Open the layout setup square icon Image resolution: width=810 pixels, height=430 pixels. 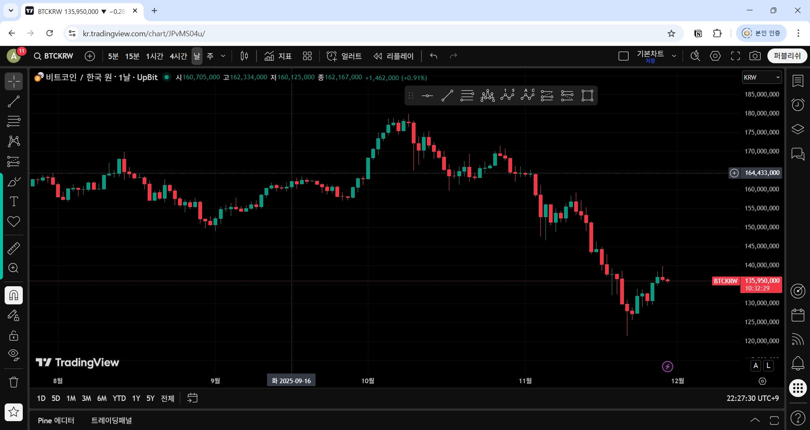click(x=624, y=56)
